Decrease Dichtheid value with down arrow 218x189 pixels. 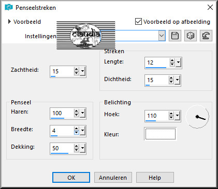171,82
